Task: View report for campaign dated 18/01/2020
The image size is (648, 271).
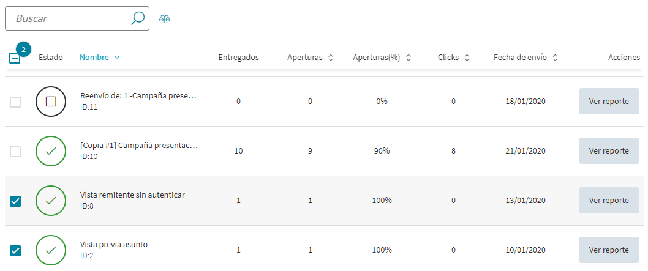Action: 609,102
